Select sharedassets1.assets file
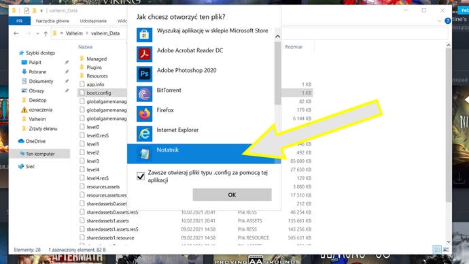This screenshot has width=469, height=264. (x=107, y=221)
